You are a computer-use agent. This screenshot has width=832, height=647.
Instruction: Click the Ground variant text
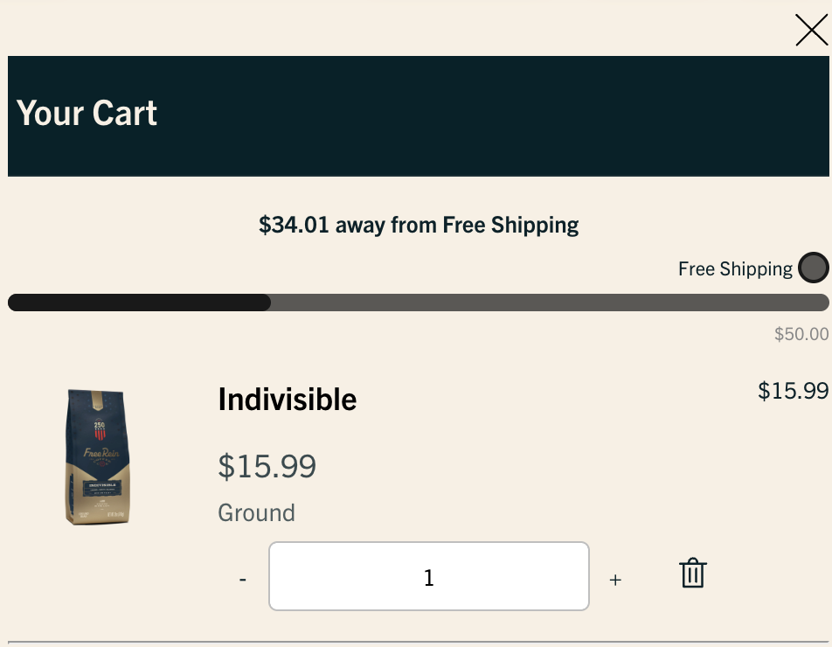point(256,512)
